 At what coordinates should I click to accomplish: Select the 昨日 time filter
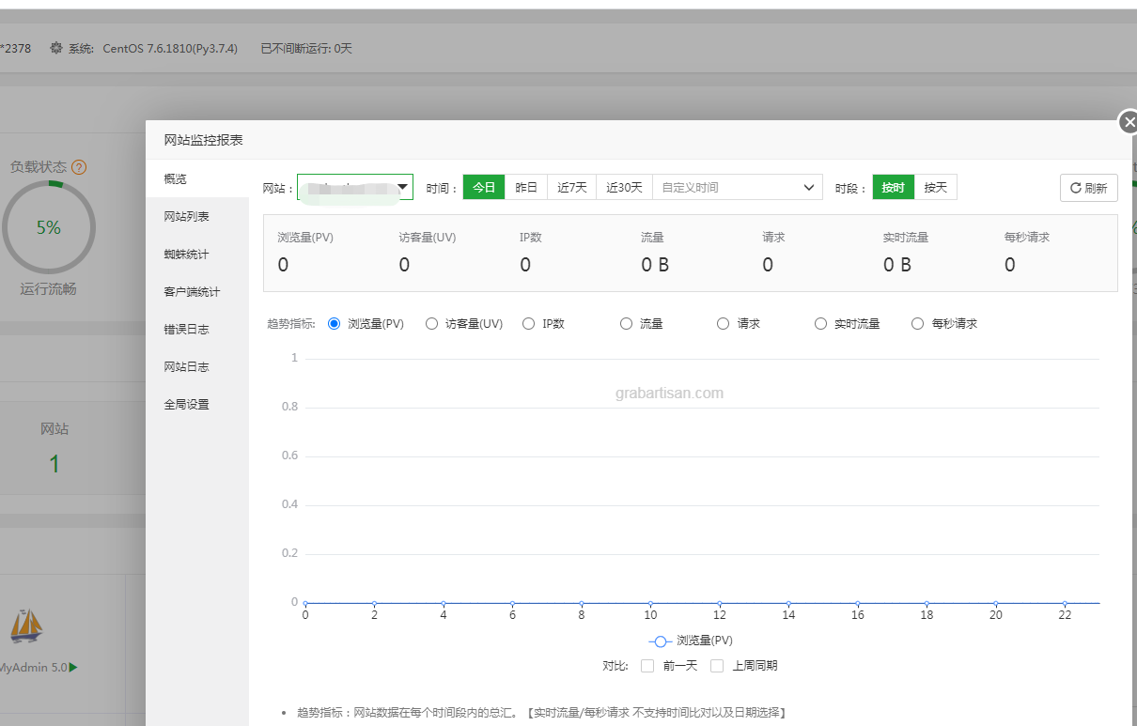[x=526, y=187]
